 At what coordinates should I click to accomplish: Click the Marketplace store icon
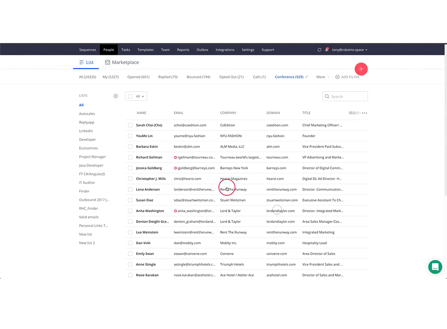[107, 63]
